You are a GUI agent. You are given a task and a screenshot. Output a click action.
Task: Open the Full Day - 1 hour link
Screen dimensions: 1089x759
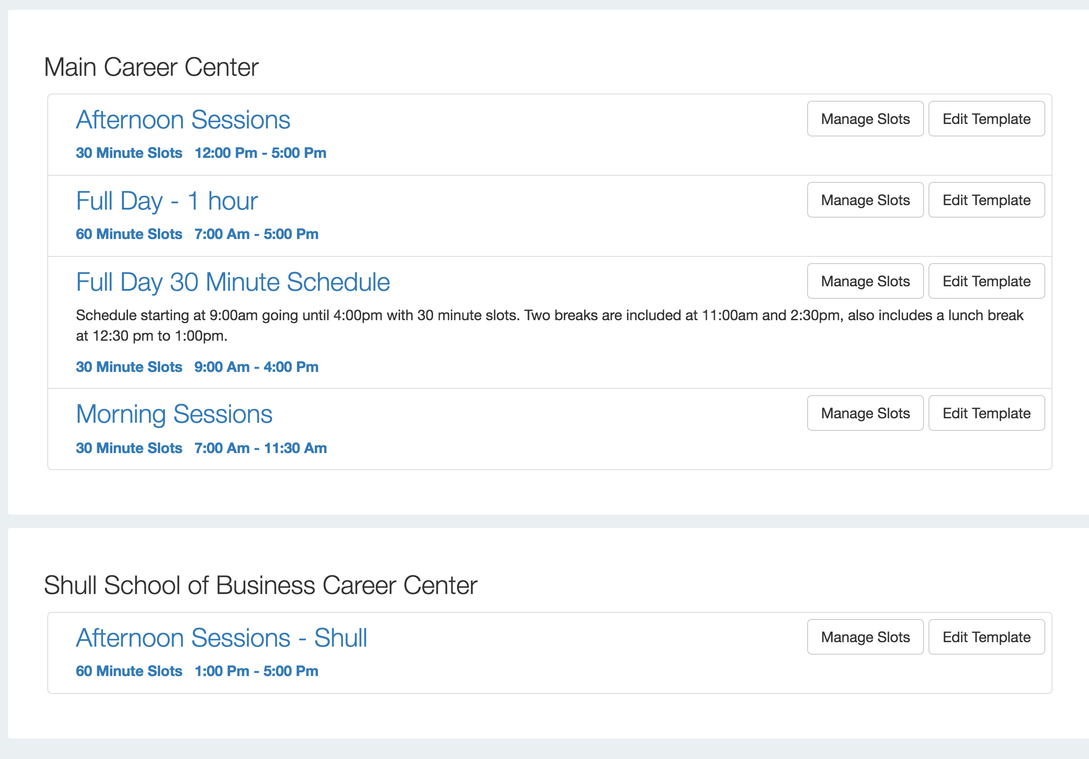click(166, 201)
